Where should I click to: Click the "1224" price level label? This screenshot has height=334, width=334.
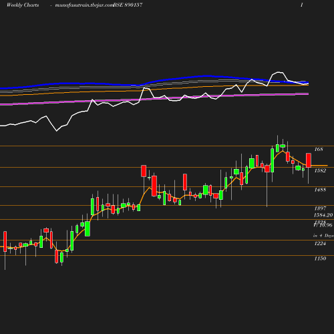pos(320,243)
